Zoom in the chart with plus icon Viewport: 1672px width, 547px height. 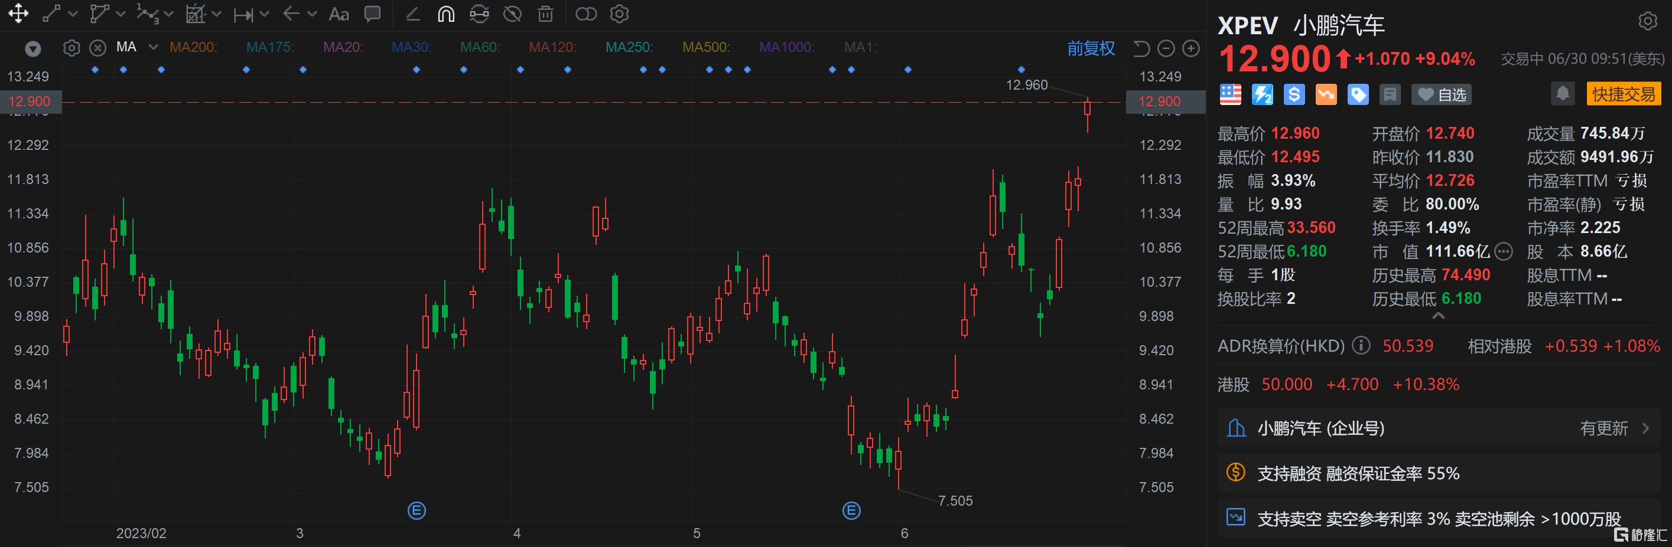pyautogui.click(x=1191, y=48)
